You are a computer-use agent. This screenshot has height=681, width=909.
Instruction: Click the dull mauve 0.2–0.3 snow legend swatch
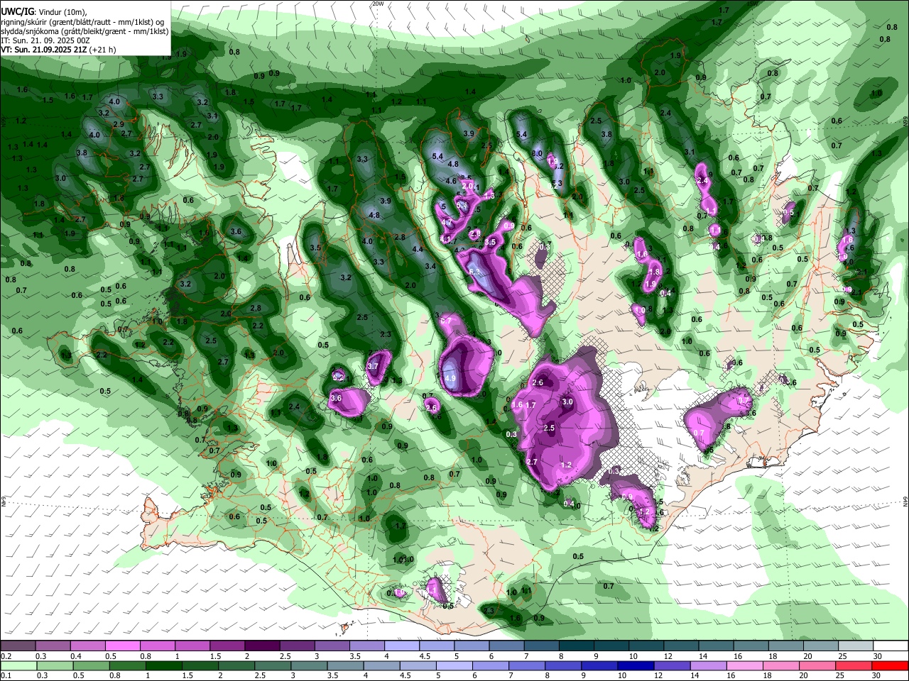[18, 646]
